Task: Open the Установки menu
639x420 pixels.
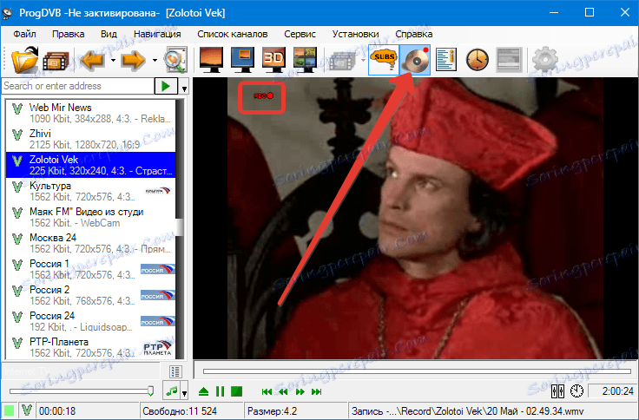Action: (355, 34)
